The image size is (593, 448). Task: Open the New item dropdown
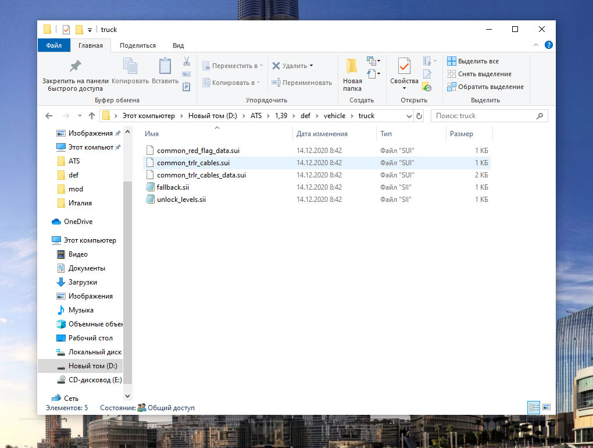tap(373, 61)
